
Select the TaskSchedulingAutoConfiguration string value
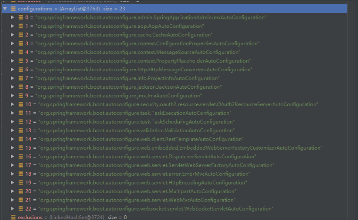tap(136, 121)
